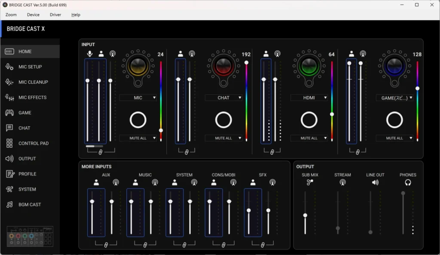Toggle the CHAT channel round mute button
Viewport: 440px width, 255px height.
(223, 120)
